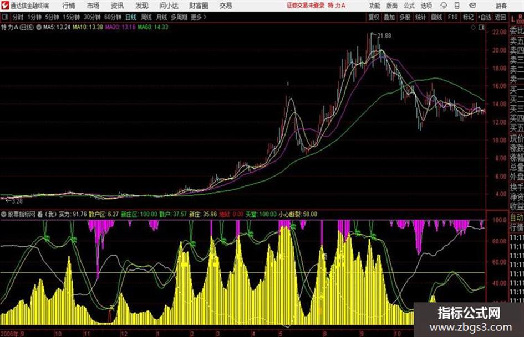Click the 叠加 overlay button
The height and width of the screenshot is (337, 524).
pyautogui.click(x=389, y=17)
